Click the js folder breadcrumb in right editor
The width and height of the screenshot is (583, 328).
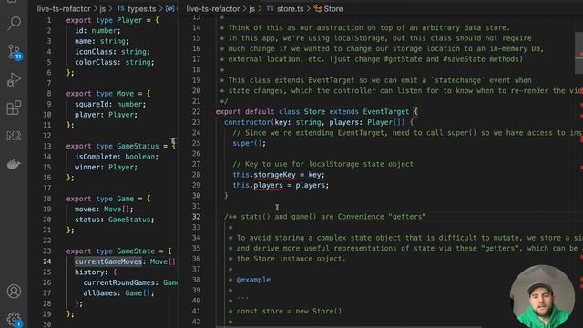(251, 9)
